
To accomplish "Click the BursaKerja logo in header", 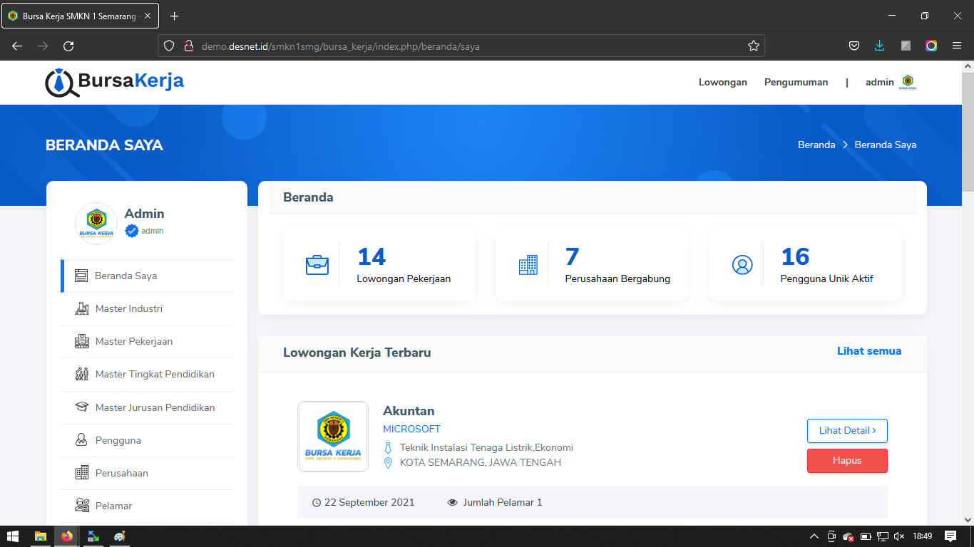I will tap(114, 82).
